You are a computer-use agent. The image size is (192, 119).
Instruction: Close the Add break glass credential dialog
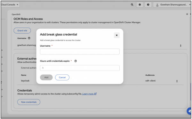click(117, 35)
